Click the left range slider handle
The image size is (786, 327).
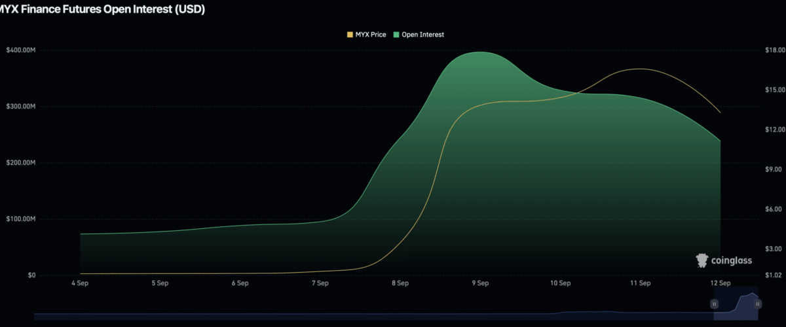pos(714,303)
